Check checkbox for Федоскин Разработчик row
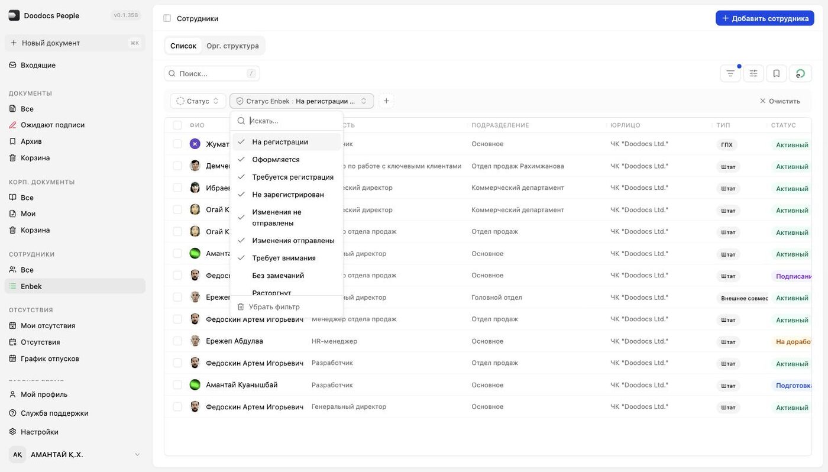The height and width of the screenshot is (472, 828). tap(177, 363)
